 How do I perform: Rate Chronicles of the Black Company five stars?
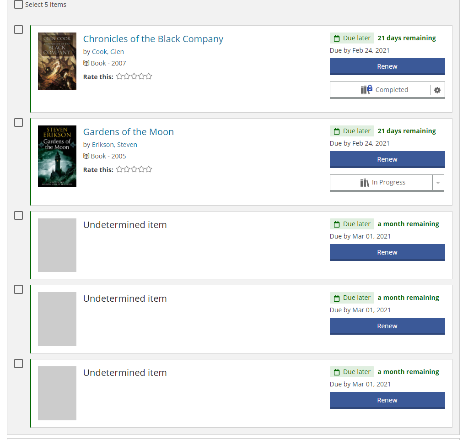tap(149, 76)
